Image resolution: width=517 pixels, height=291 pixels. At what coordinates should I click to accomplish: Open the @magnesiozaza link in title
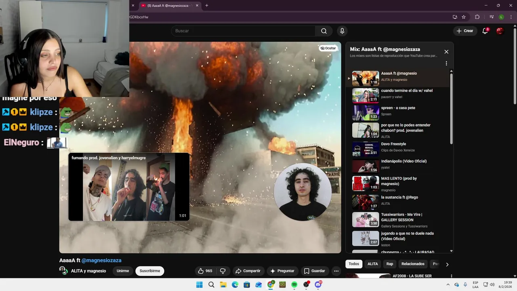point(101,260)
